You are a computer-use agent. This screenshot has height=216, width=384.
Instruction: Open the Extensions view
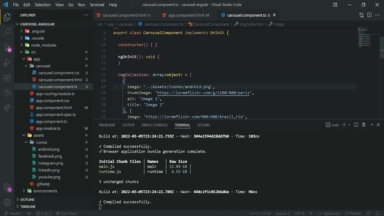(7, 77)
